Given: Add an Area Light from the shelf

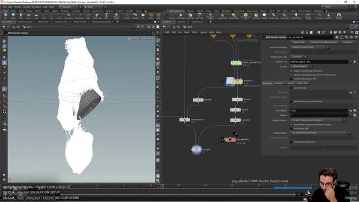Looking at the screenshot, I should click(200, 16).
